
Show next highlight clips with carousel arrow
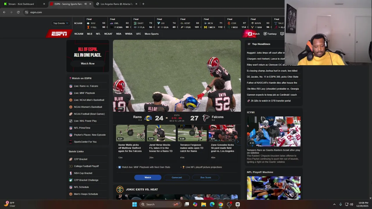click(238, 142)
